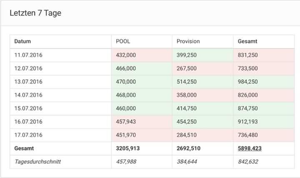The image size is (300, 178).
Task: Select Gesamt value 736,480
Action: (x=247, y=135)
